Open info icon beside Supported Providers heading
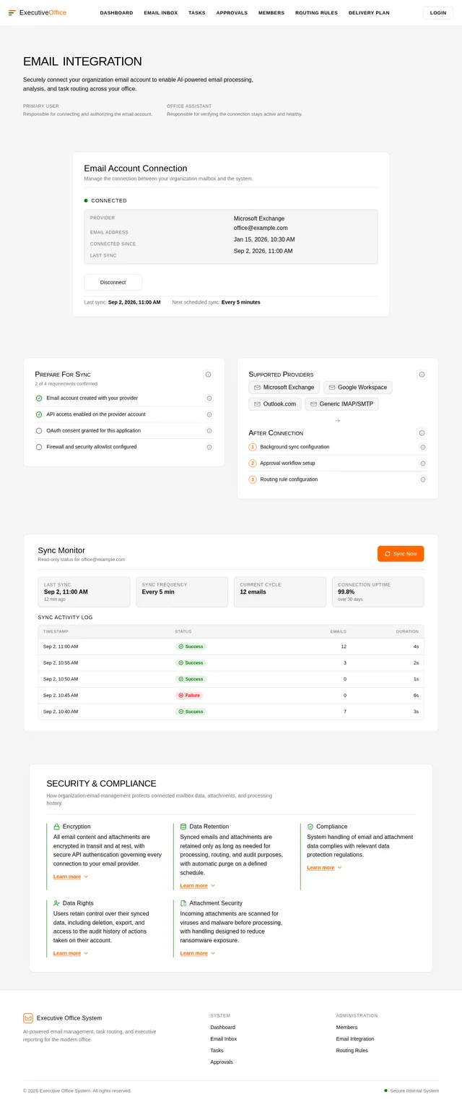Image resolution: width=462 pixels, height=1105 pixels. pyautogui.click(x=422, y=375)
